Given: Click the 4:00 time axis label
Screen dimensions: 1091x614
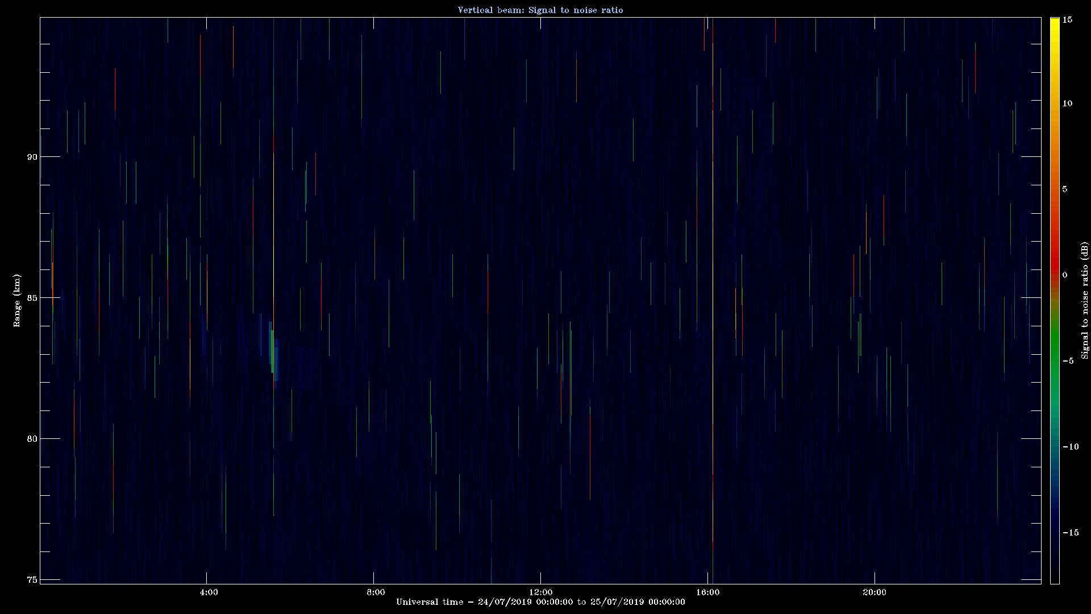Looking at the screenshot, I should click(209, 592).
